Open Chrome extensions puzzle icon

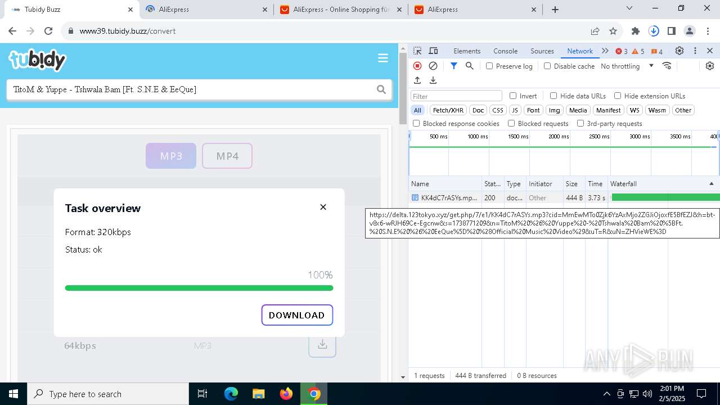[x=636, y=31]
